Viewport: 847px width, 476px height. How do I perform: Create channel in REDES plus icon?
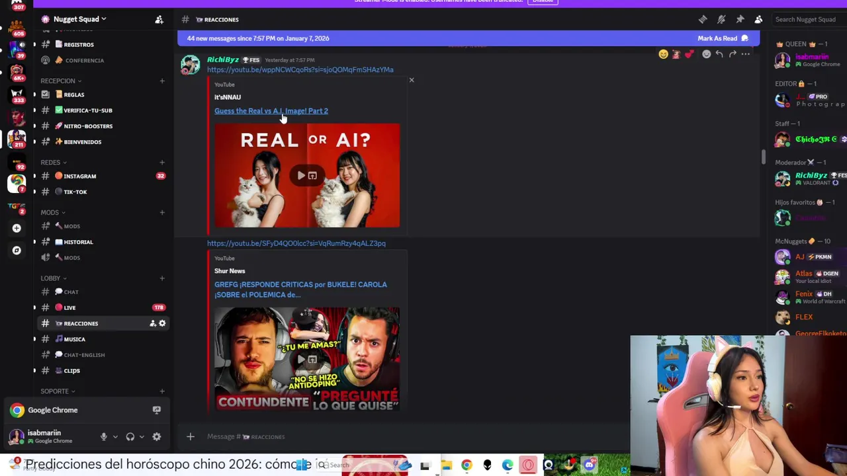pyautogui.click(x=162, y=163)
